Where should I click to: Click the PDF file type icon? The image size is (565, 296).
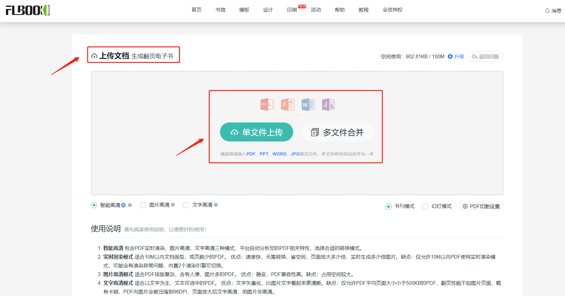(267, 105)
